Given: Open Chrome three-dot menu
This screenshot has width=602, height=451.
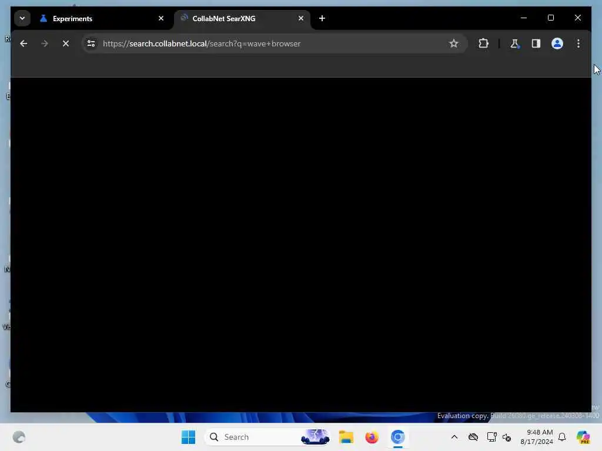Looking at the screenshot, I should coord(578,43).
